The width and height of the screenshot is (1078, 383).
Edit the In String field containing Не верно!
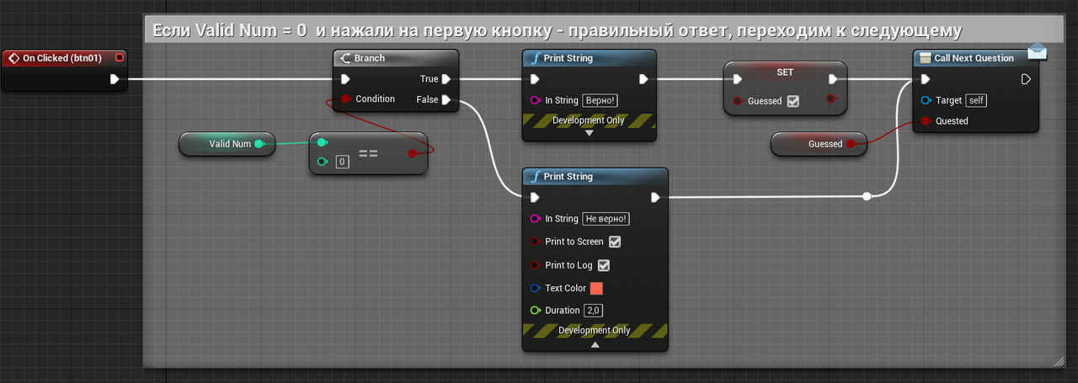[x=606, y=219]
